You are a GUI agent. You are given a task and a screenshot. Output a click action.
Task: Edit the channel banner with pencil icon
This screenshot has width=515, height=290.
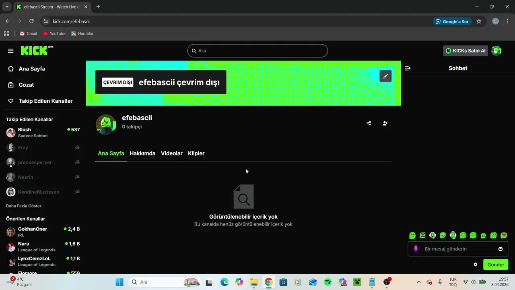pyautogui.click(x=385, y=76)
